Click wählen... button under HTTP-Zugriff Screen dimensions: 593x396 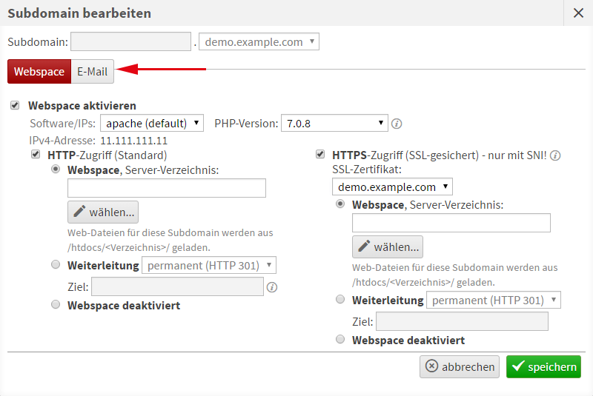click(103, 212)
